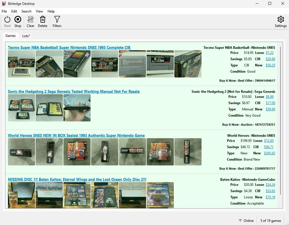Open the View menu

tap(39, 11)
